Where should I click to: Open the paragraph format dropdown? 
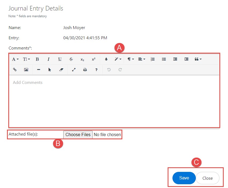tap(131, 59)
